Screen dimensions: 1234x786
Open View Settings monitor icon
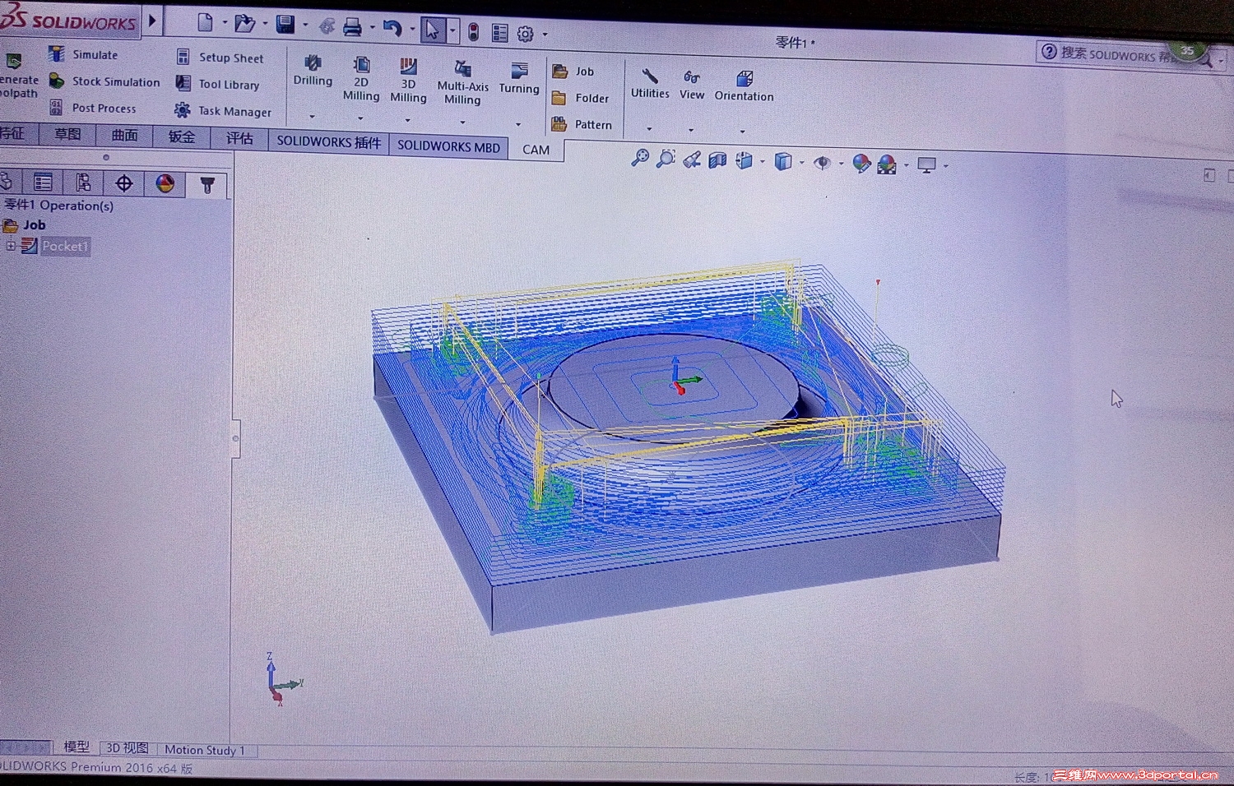pyautogui.click(x=927, y=165)
